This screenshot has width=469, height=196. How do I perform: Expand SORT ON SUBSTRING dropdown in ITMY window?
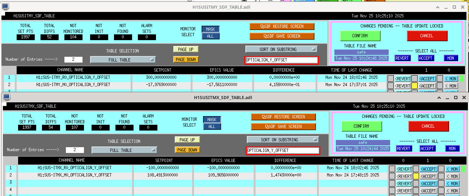(281, 49)
